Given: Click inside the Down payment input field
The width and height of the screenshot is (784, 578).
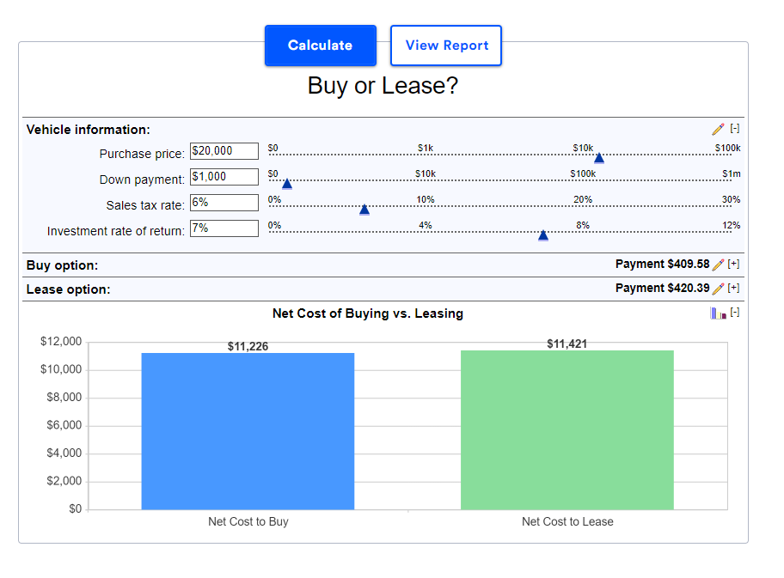Looking at the screenshot, I should tap(224, 176).
